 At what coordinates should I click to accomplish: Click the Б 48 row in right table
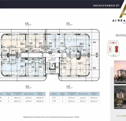tap(74, 101)
